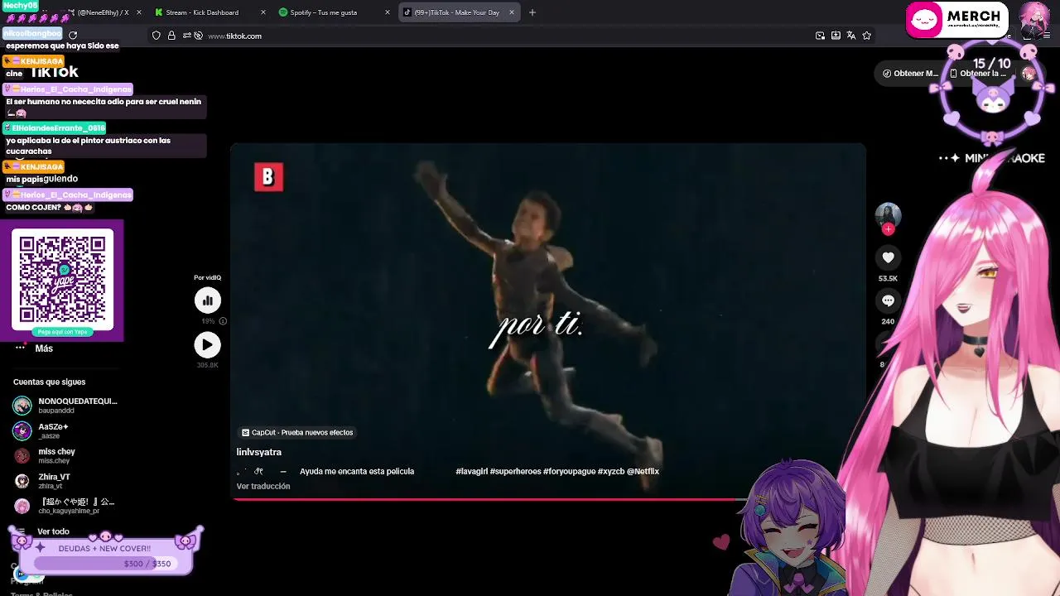Click the TikTok logo in the sidebar
Screen dimensions: 1060x596
[x=55, y=73]
